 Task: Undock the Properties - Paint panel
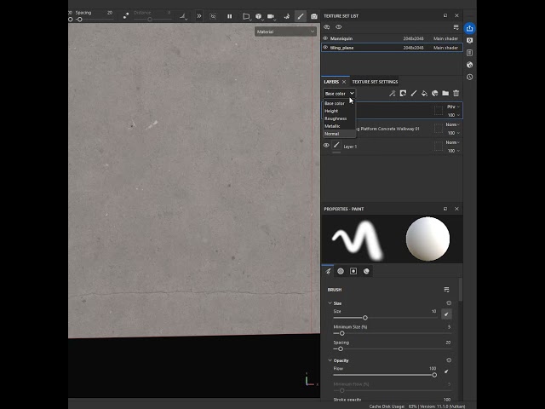445,209
